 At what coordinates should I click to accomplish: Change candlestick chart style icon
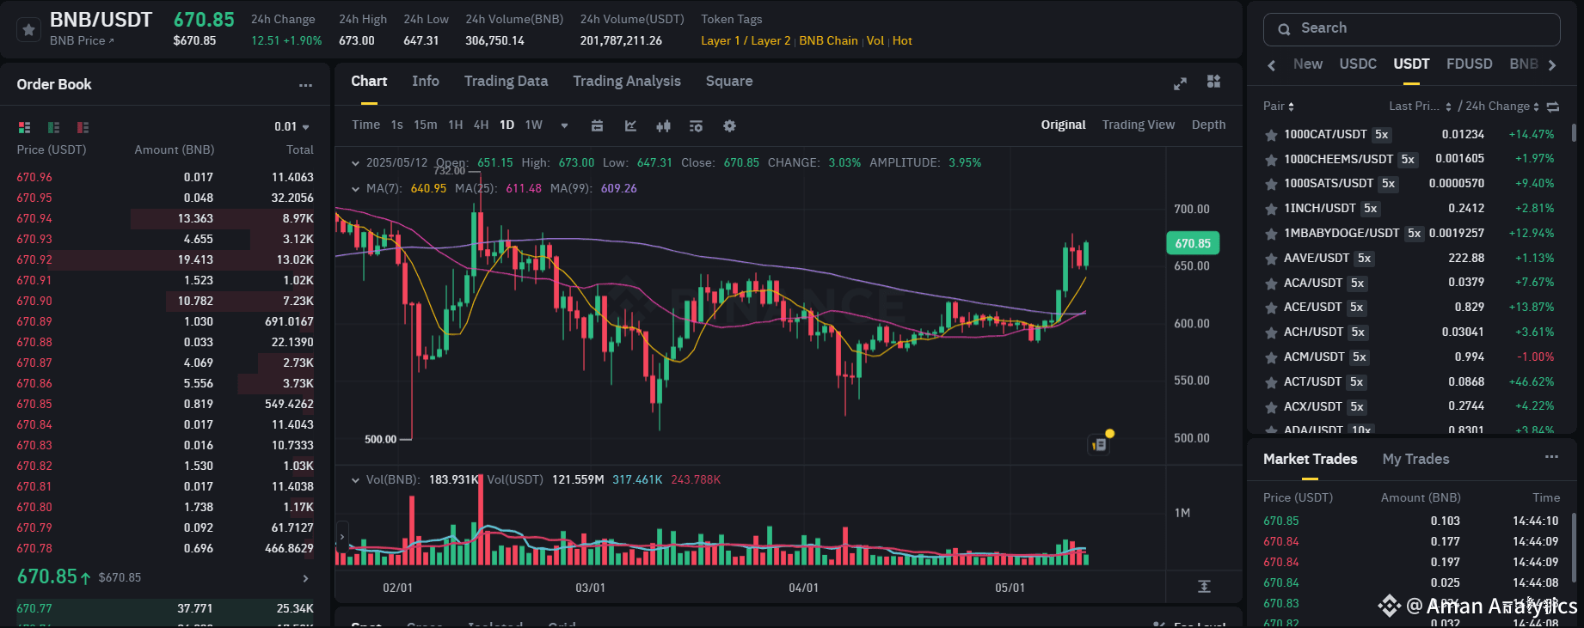coord(663,125)
